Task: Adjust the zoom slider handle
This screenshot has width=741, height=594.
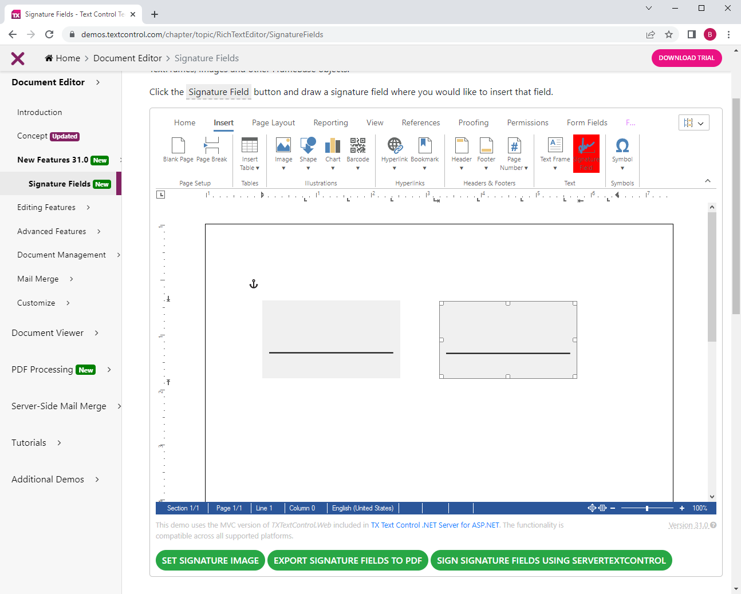Action: point(647,508)
